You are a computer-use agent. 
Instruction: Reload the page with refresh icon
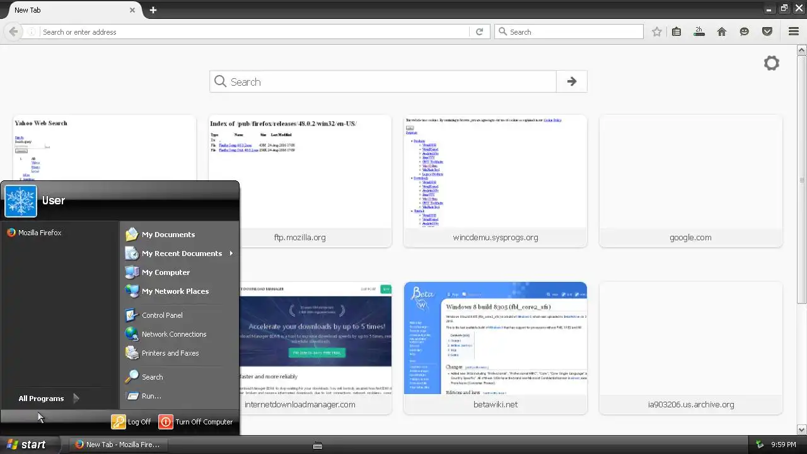pyautogui.click(x=479, y=32)
